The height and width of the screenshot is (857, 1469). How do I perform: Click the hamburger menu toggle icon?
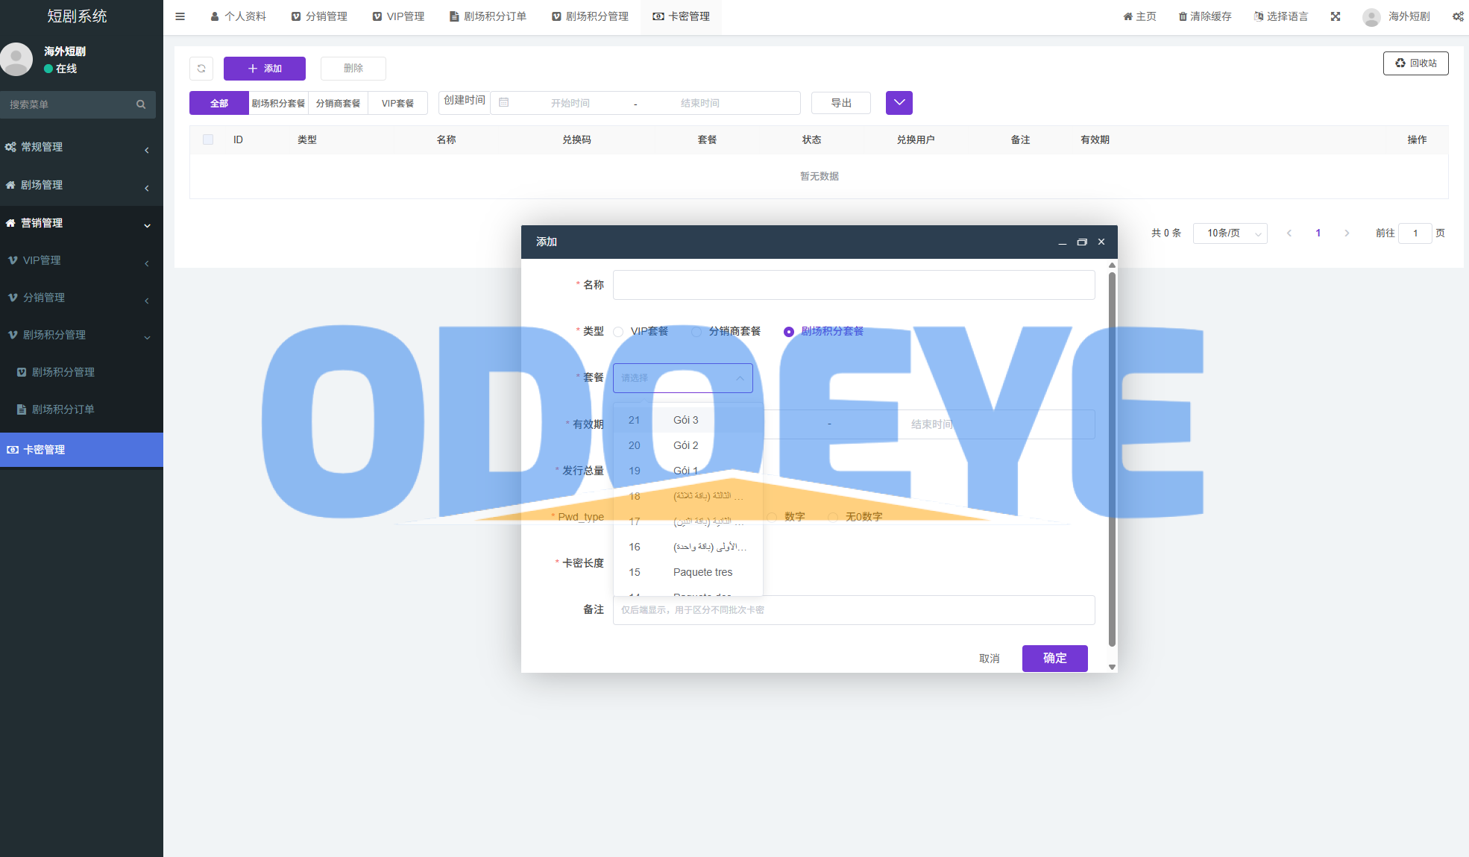coord(180,16)
